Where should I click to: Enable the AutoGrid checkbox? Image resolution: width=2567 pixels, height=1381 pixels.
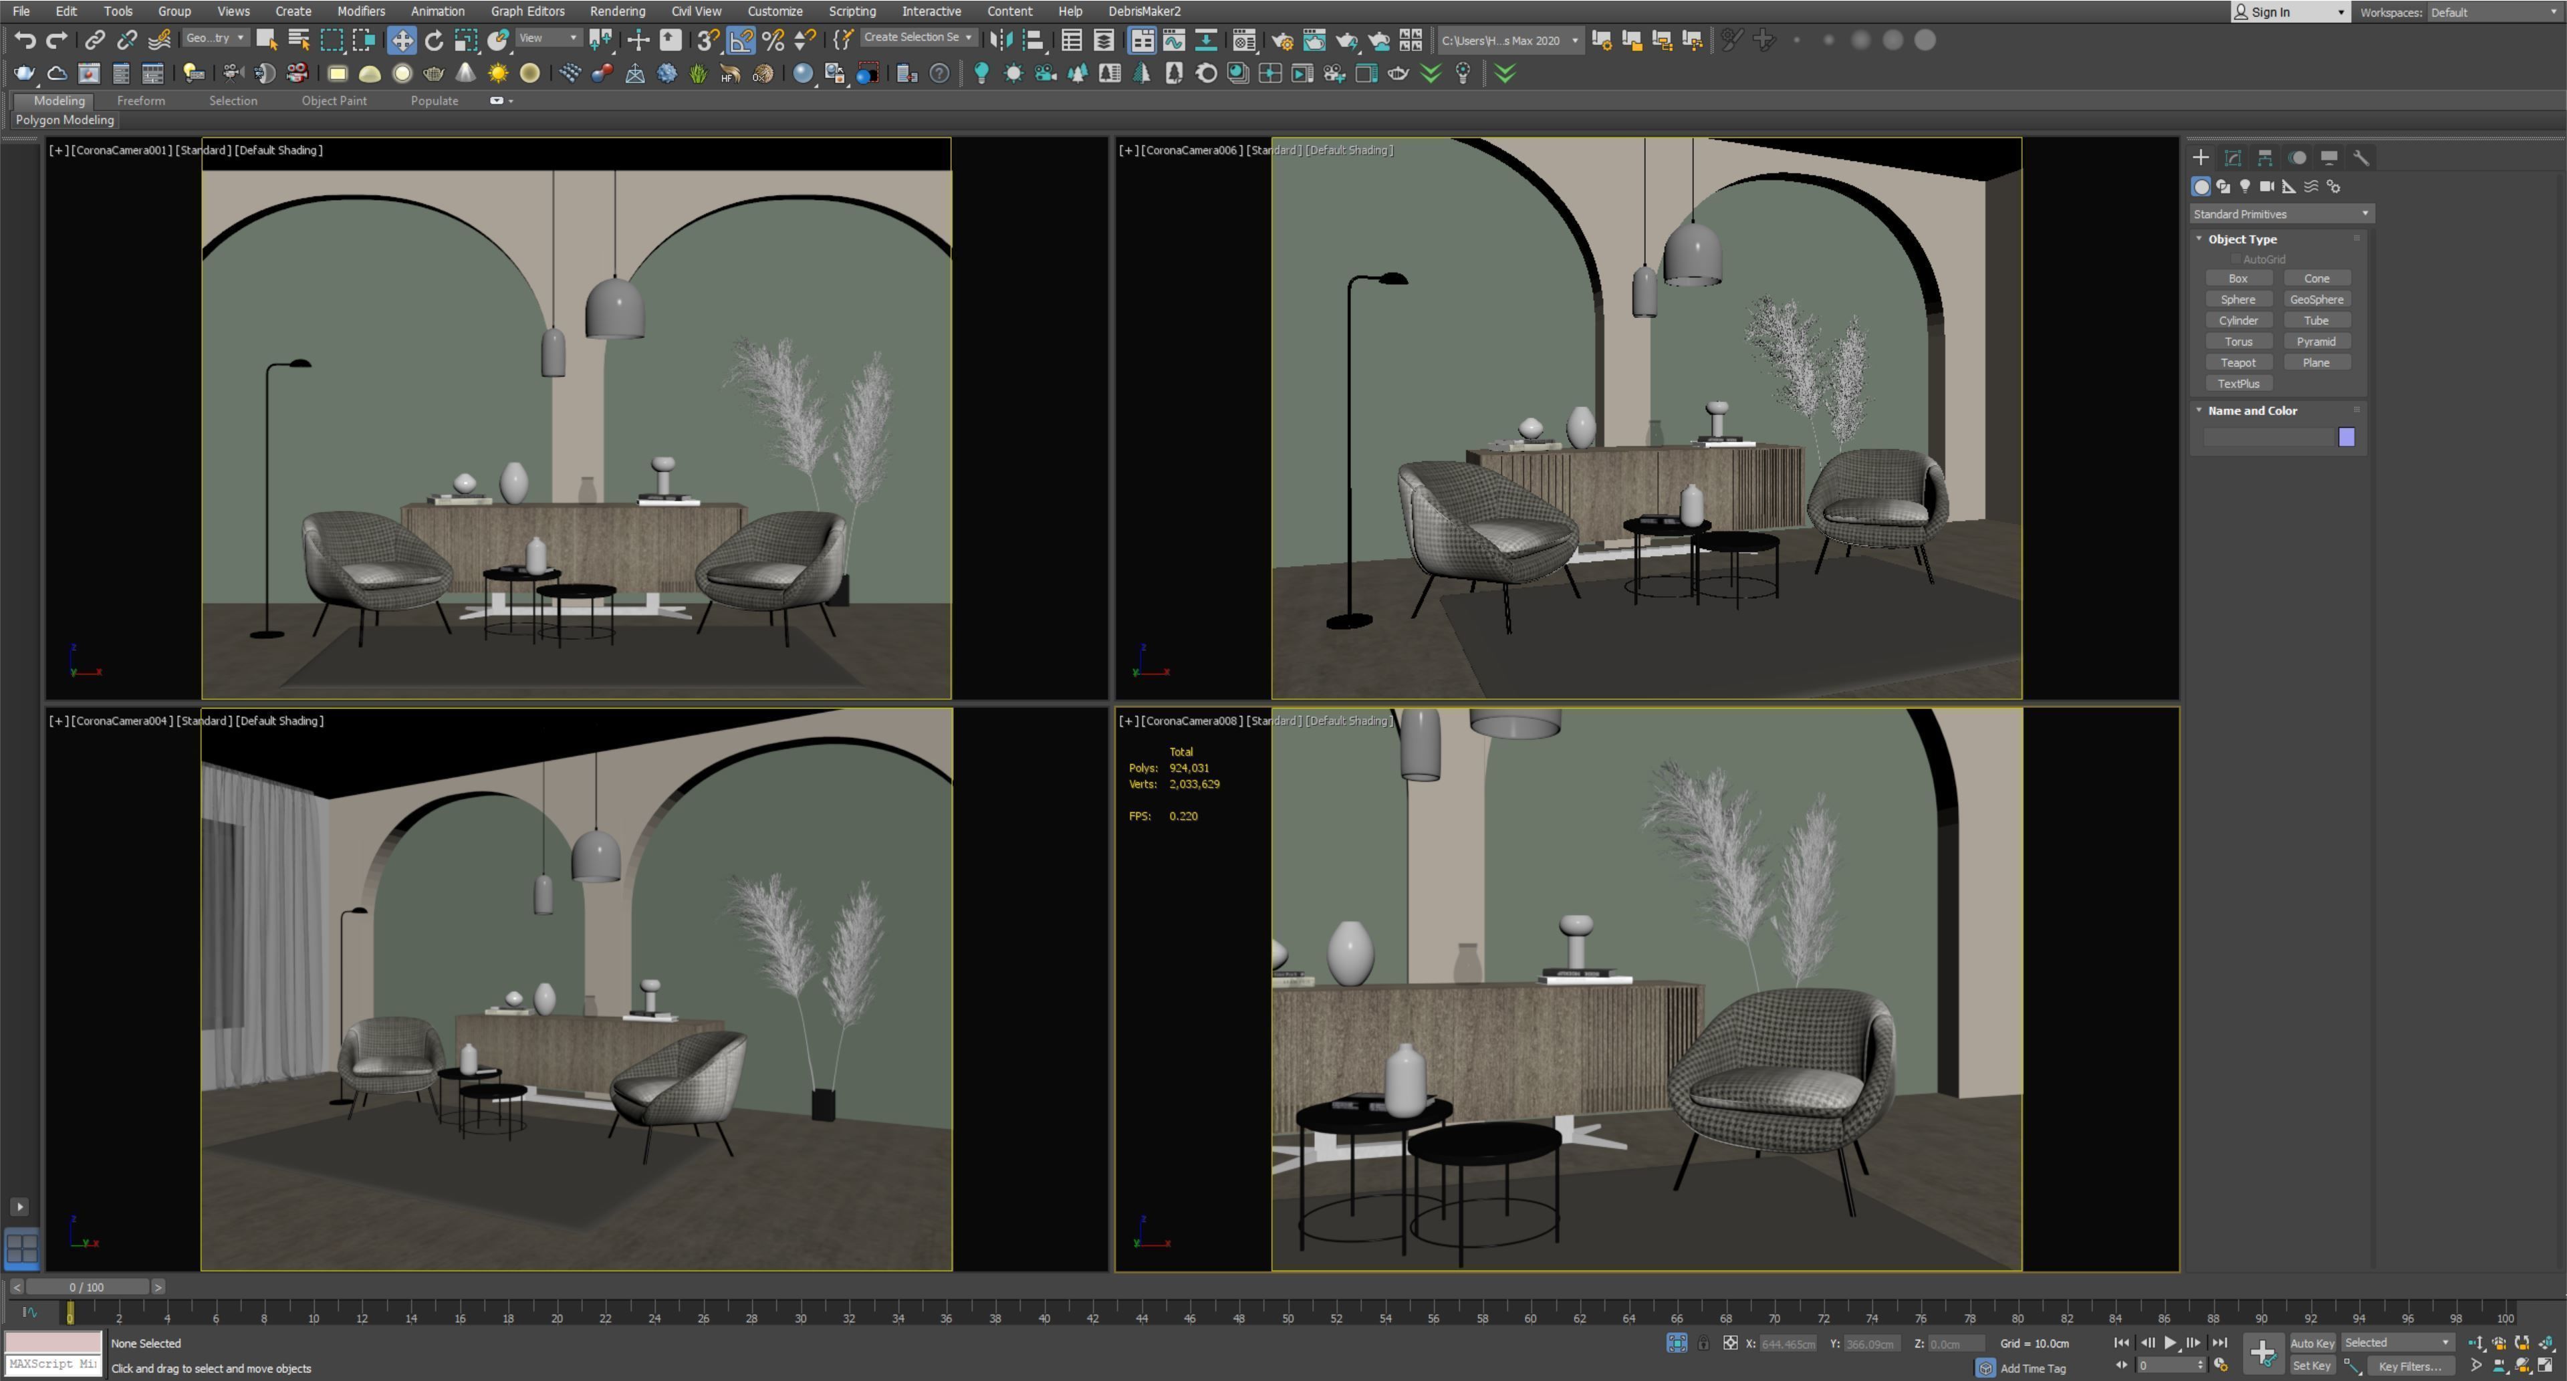[2236, 259]
